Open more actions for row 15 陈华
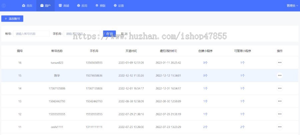Screen dimensions: 300x135 point(280,75)
